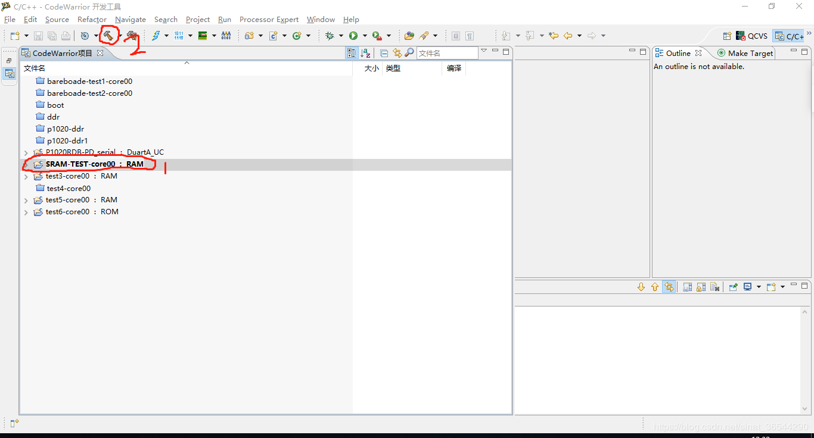
Task: Click the 文件名 filter input field
Action: [446, 53]
